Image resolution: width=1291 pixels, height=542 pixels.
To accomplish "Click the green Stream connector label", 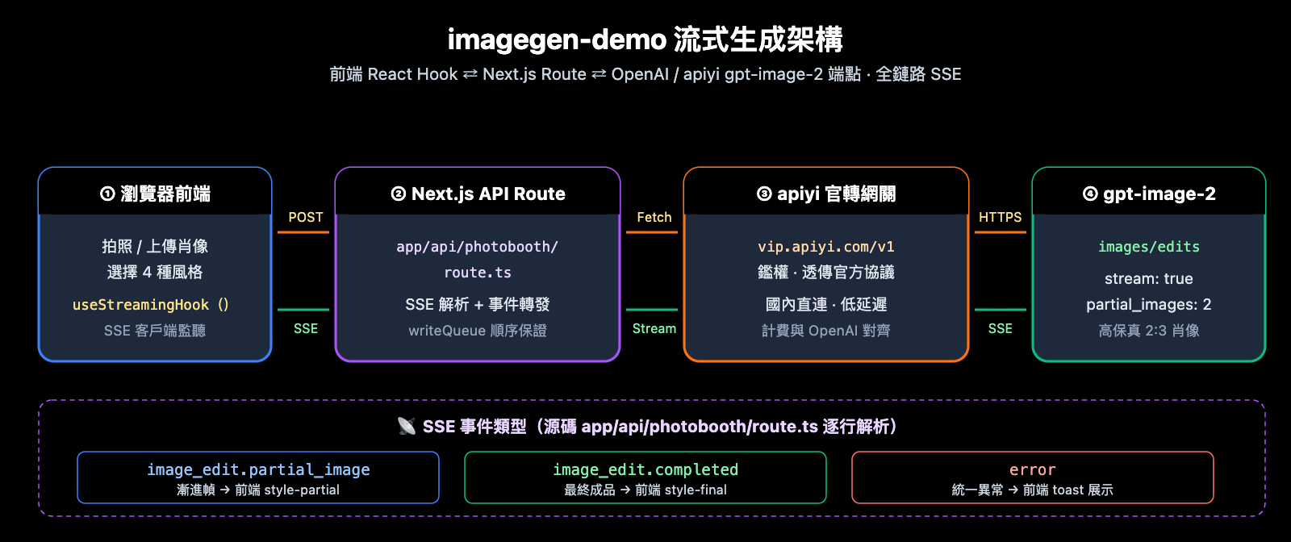I will [654, 328].
